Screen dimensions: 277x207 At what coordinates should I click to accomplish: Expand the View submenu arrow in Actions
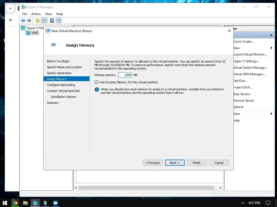click(x=271, y=114)
